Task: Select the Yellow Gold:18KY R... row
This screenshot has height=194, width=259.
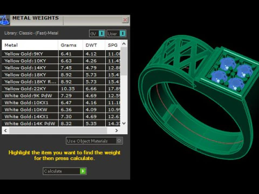Action: [61, 82]
